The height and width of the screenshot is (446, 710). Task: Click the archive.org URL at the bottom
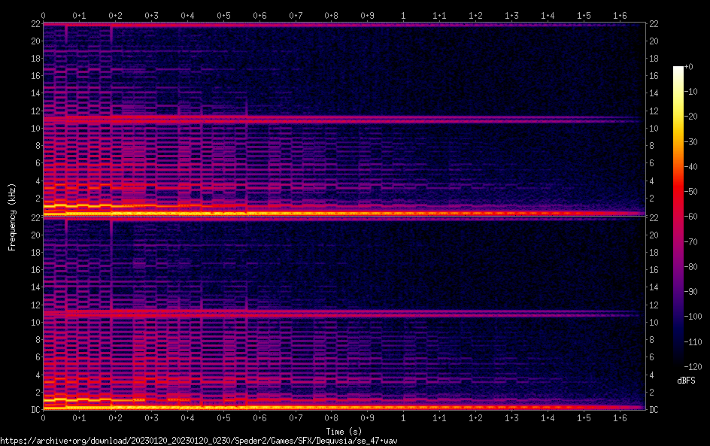click(199, 440)
